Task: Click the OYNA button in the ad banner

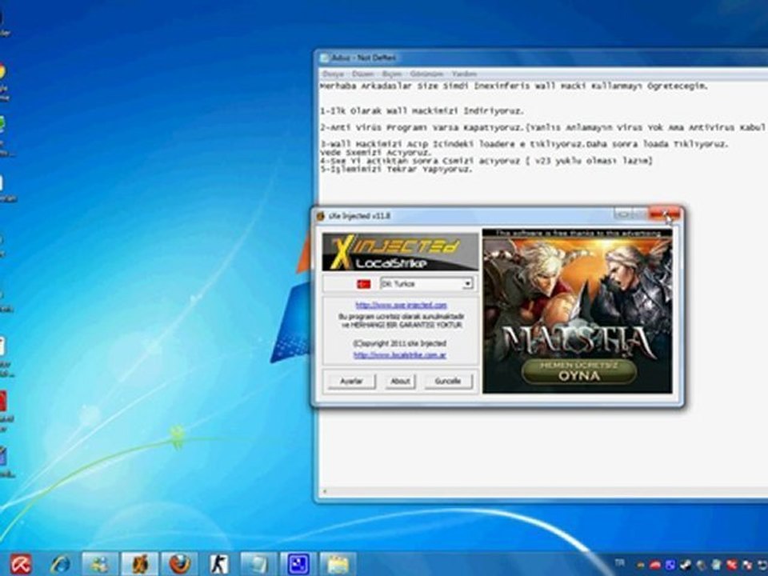Action: coord(579,371)
